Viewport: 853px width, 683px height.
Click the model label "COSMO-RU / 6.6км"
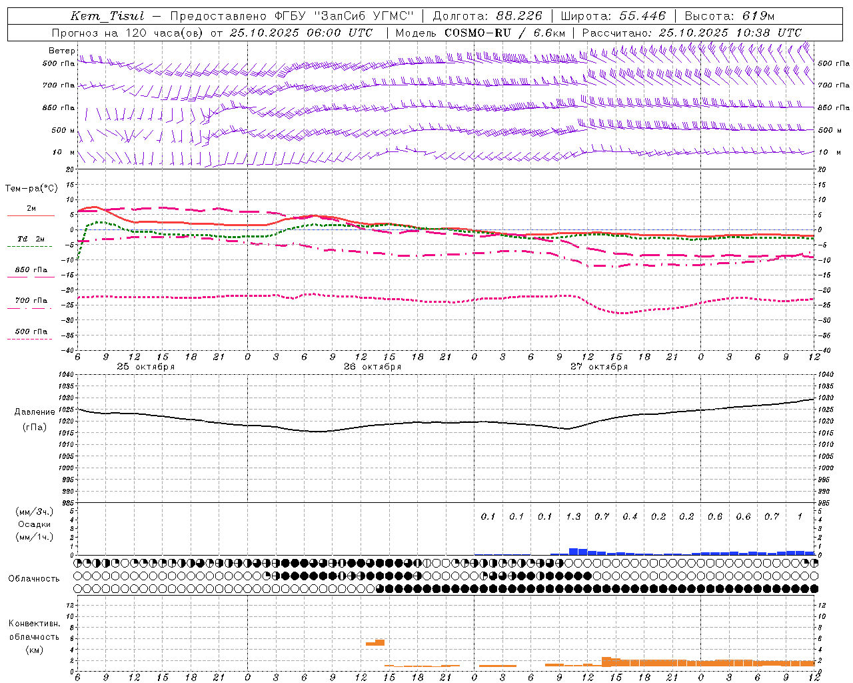[505, 33]
